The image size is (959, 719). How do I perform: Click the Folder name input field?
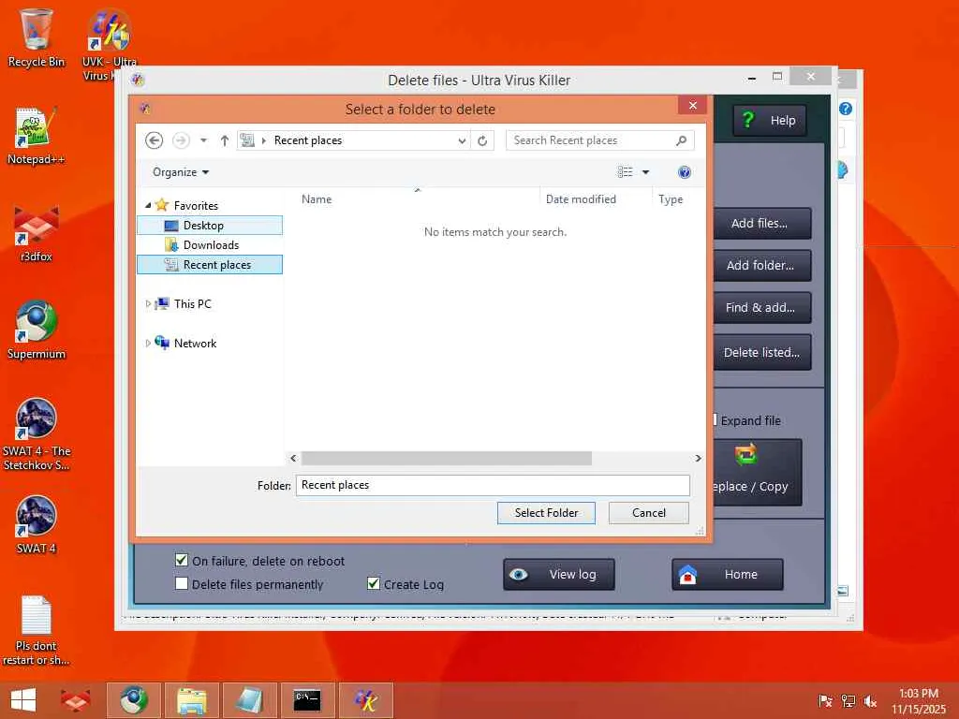(x=493, y=486)
